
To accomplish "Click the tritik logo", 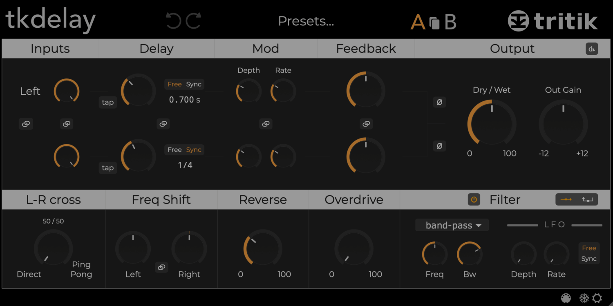I will (553, 21).
